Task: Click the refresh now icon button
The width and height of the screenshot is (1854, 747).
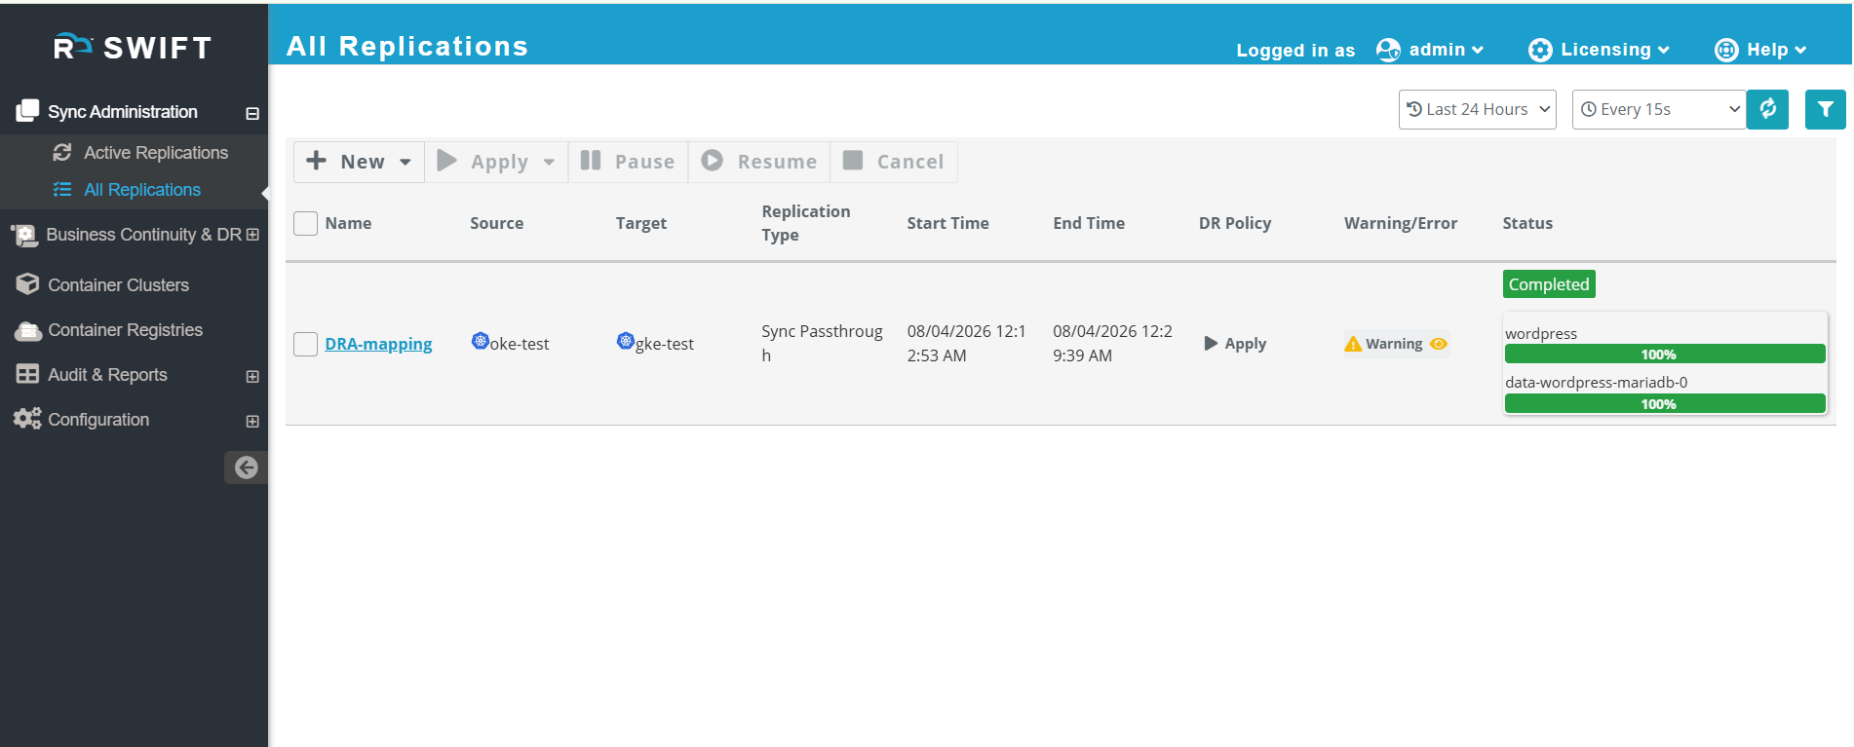Action: (1767, 109)
